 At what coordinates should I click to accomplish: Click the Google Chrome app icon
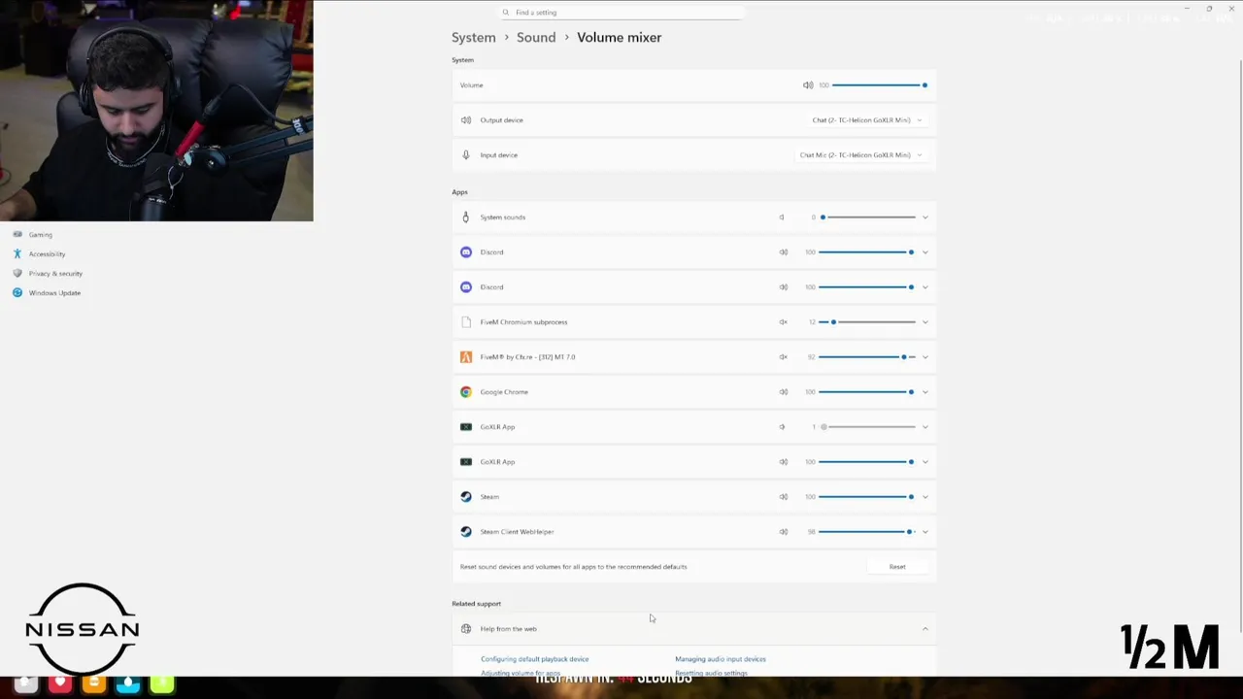[x=466, y=392]
